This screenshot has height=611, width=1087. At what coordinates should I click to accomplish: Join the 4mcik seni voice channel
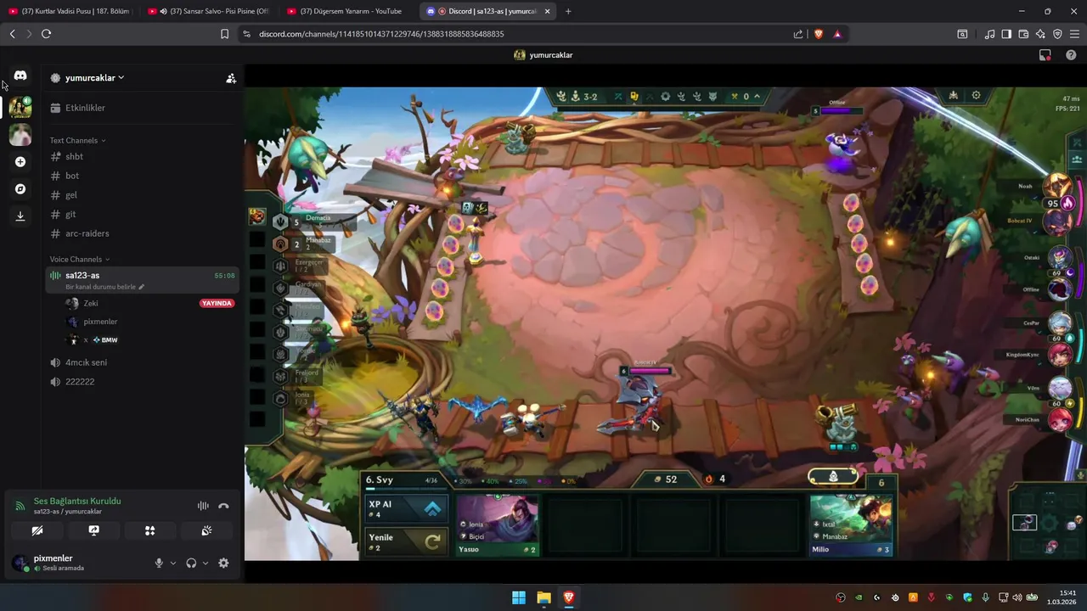(x=141, y=362)
